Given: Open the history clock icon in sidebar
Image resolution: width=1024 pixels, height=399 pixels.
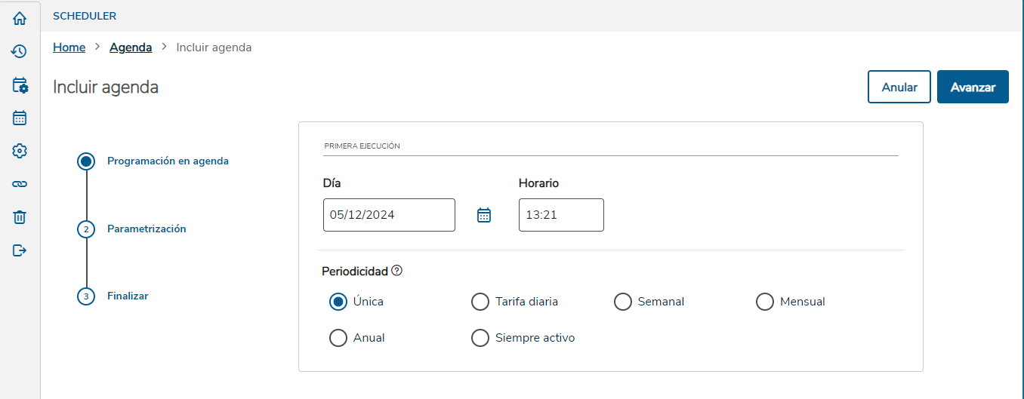Looking at the screenshot, I should [x=20, y=51].
